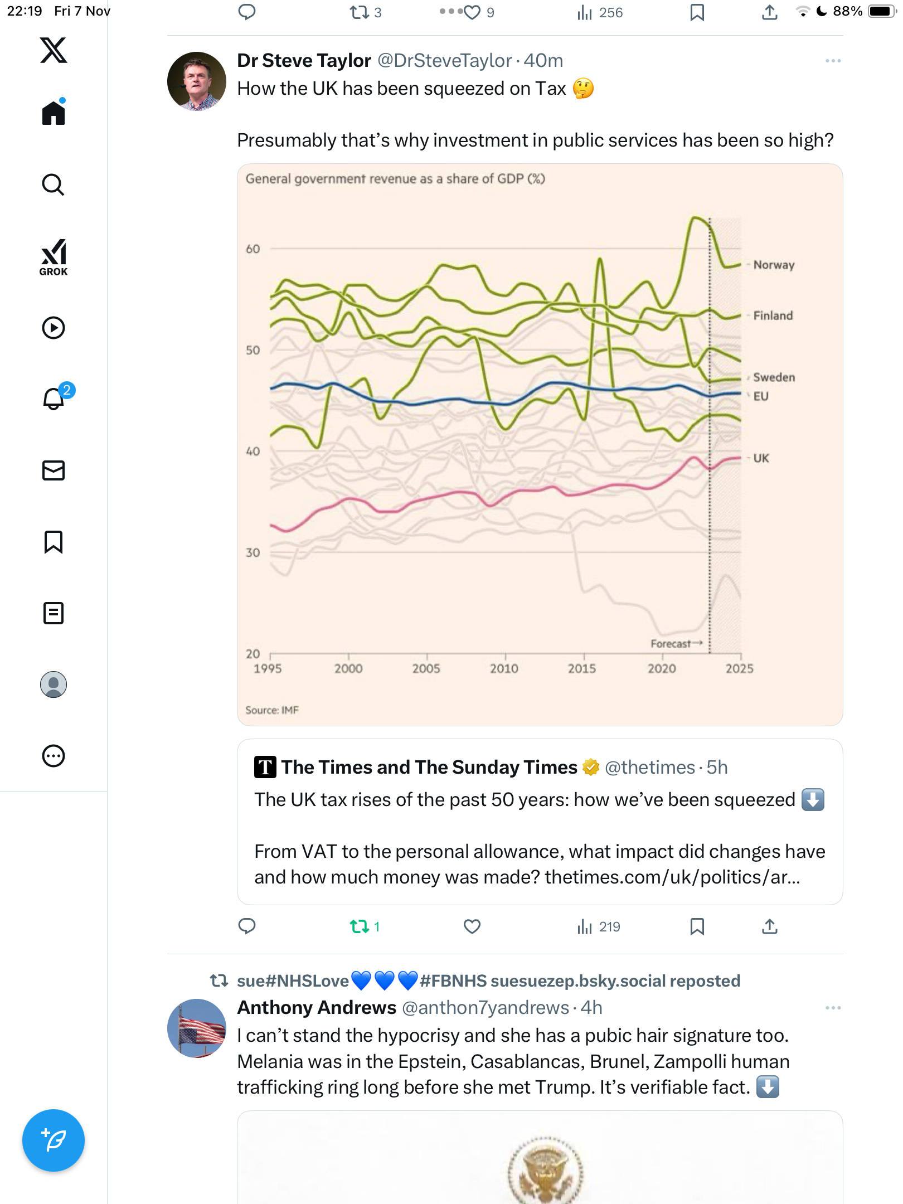Open sidebar Bookmarks page
Image resolution: width=903 pixels, height=1204 pixels.
point(54,542)
